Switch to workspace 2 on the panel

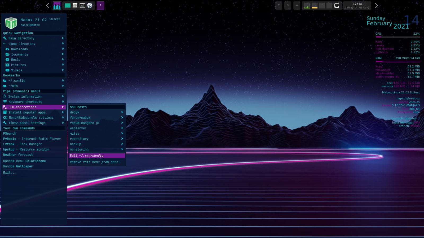pos(279,5)
